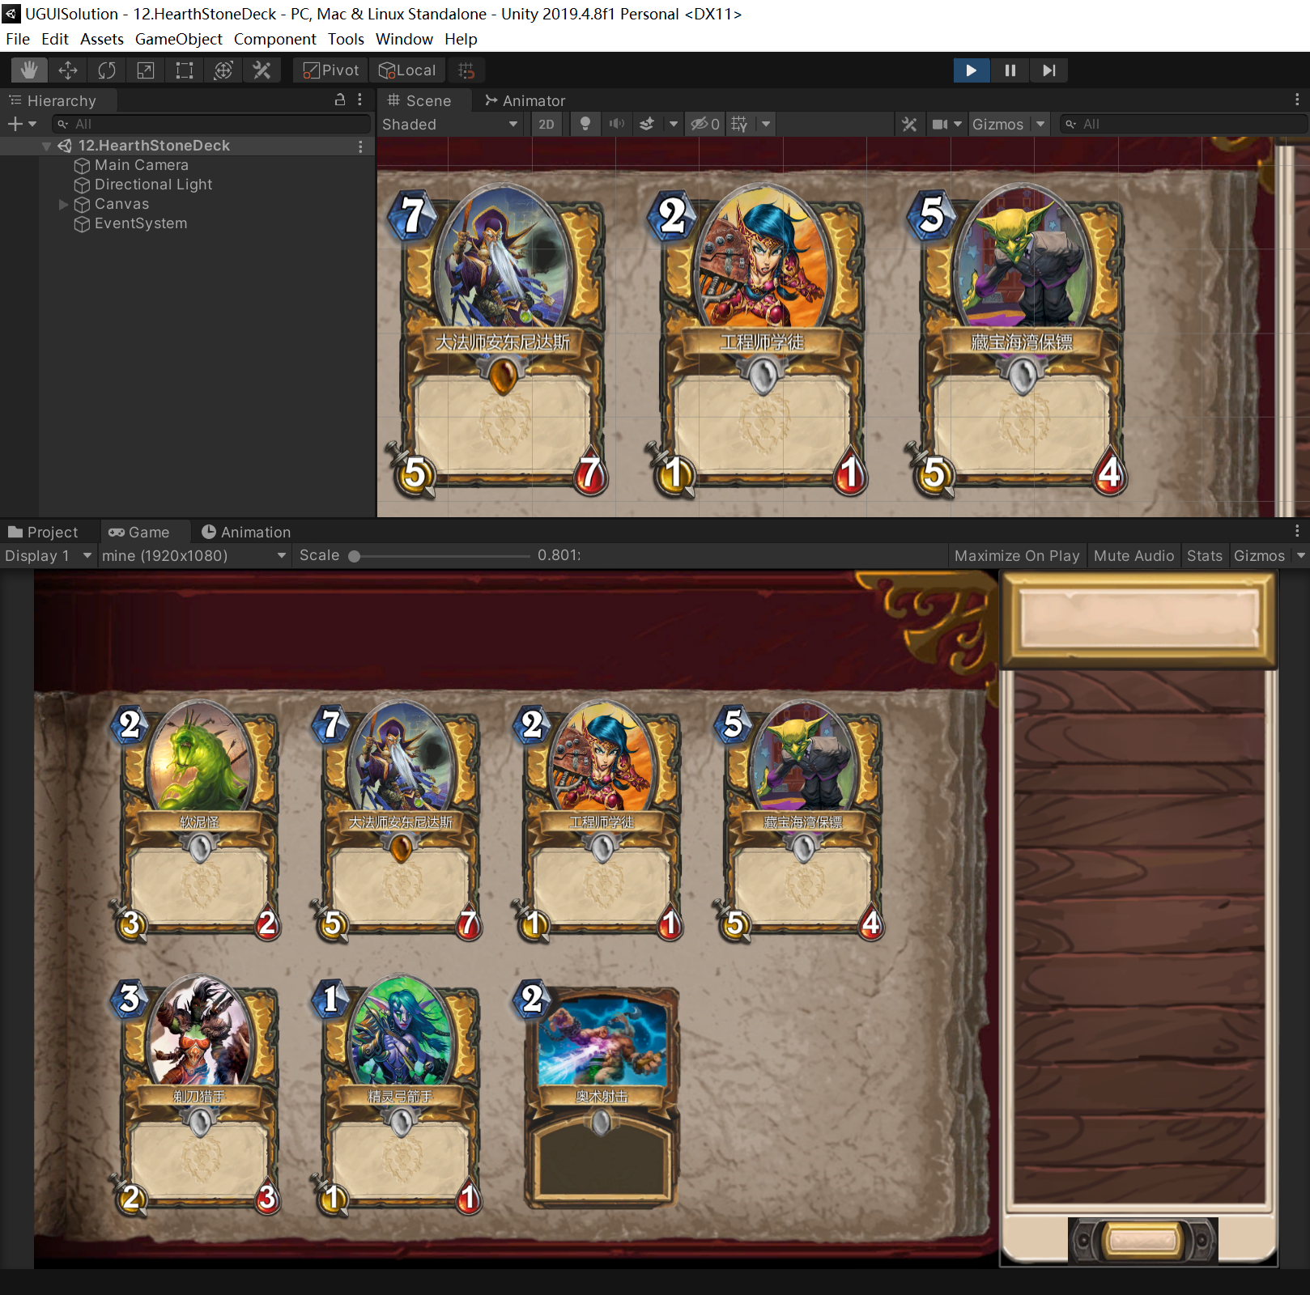Open the Window menu

pyautogui.click(x=404, y=39)
